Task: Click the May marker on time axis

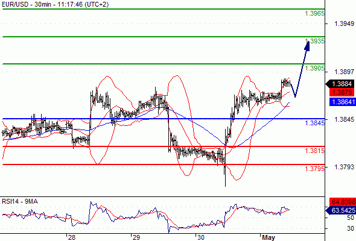Action: (x=269, y=237)
